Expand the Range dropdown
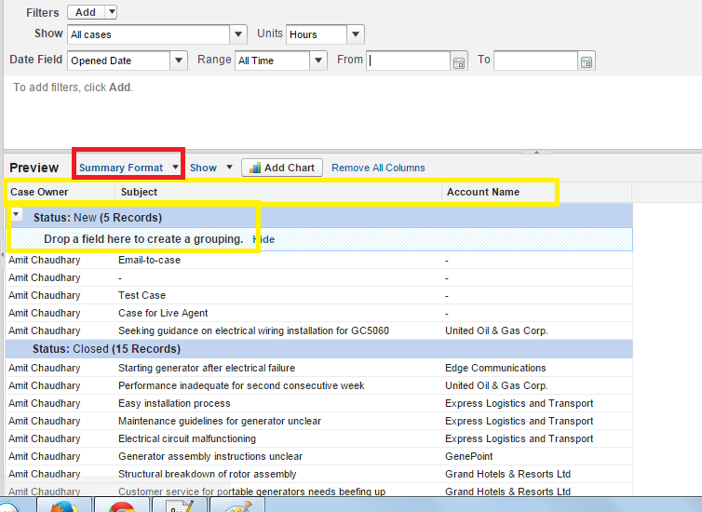Screen dimensions: 702x512 318,61
